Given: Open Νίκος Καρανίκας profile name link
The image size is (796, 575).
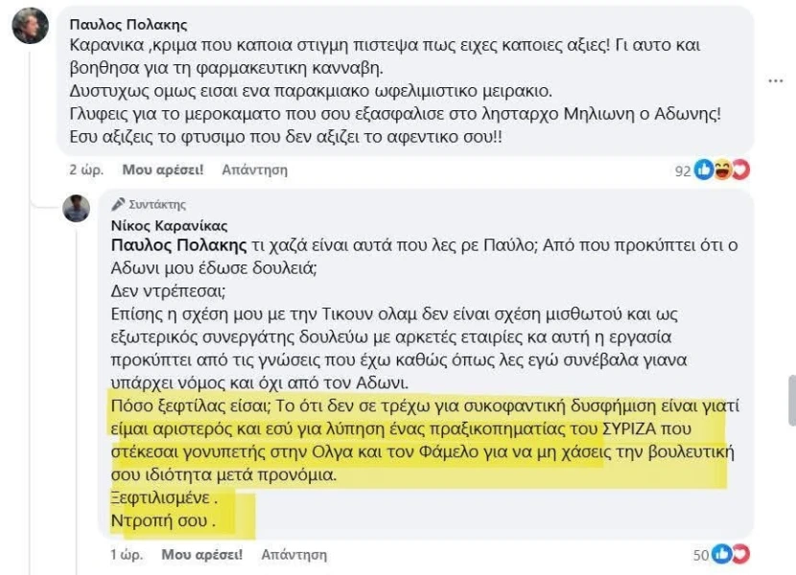Looking at the screenshot, I should (169, 225).
